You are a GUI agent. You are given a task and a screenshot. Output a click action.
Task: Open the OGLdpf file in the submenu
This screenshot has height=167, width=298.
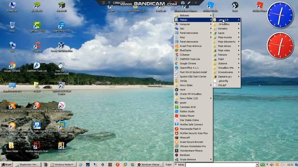coord(227,85)
